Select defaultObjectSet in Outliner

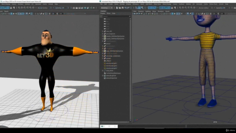(111, 78)
